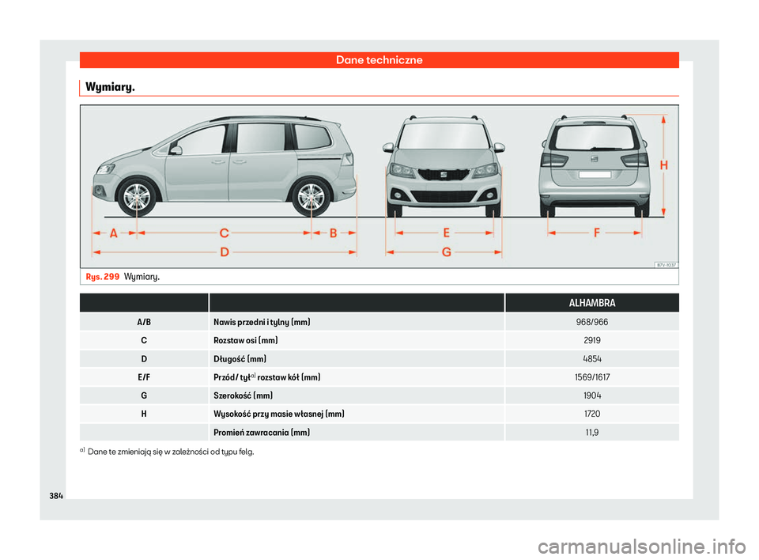Click the 'A/B' row label
The image size is (759, 560).
point(144,322)
